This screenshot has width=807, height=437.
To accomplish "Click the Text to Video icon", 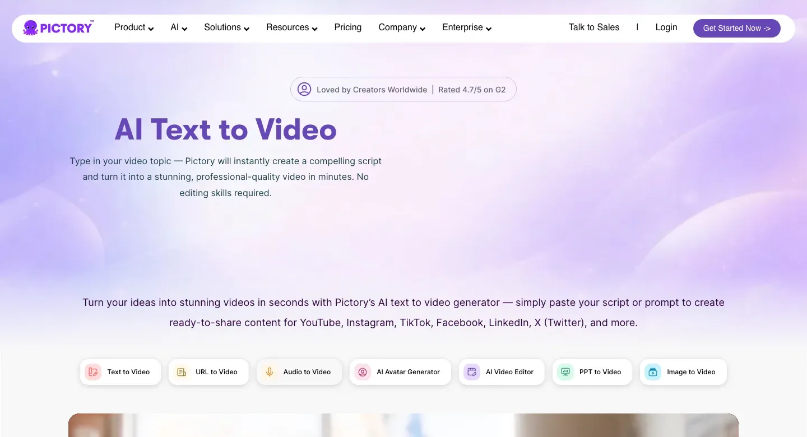I will pyautogui.click(x=93, y=372).
